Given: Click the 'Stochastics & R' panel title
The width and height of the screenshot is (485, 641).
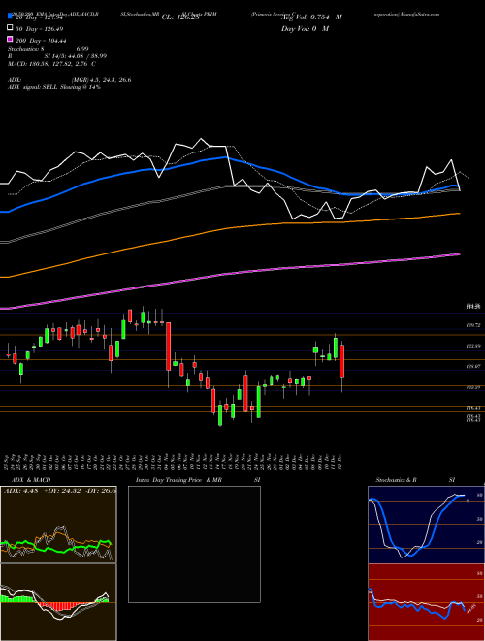Looking at the screenshot, I should point(397,480).
